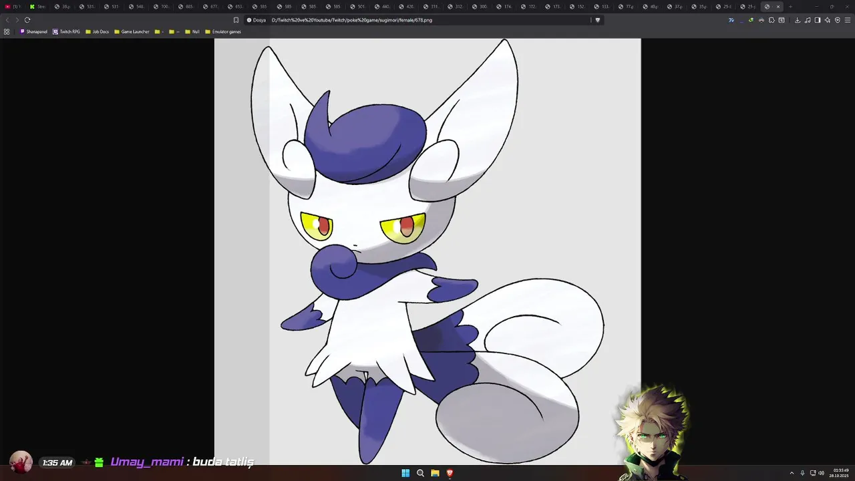
Task: Switch to the tab labeled 300
Action: pyautogui.click(x=480, y=7)
